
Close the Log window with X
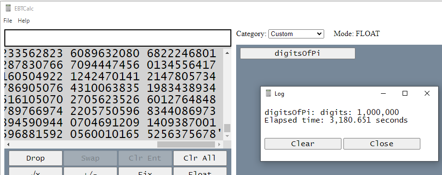427,93
